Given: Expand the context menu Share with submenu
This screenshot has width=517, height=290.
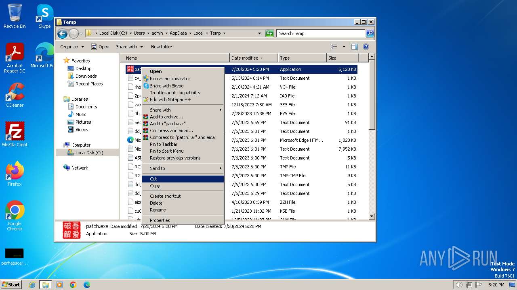Looking at the screenshot, I should click(183, 110).
